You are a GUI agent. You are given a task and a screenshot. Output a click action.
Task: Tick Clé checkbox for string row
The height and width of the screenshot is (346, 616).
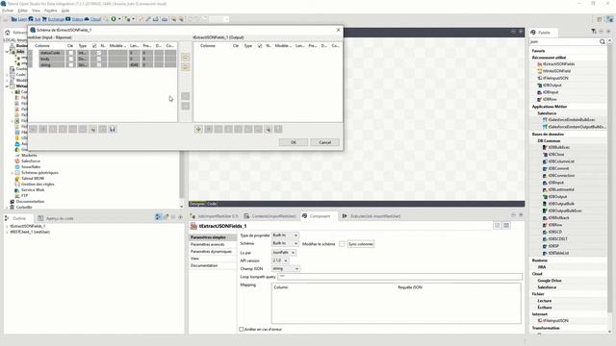pos(70,64)
